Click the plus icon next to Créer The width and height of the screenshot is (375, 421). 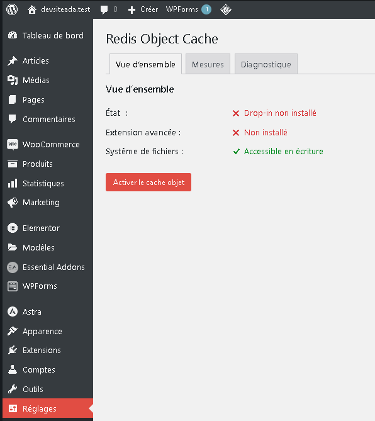[132, 10]
